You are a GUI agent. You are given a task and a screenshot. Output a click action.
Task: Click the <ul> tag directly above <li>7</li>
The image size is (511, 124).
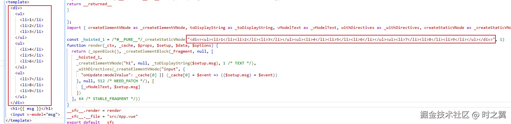20,73
